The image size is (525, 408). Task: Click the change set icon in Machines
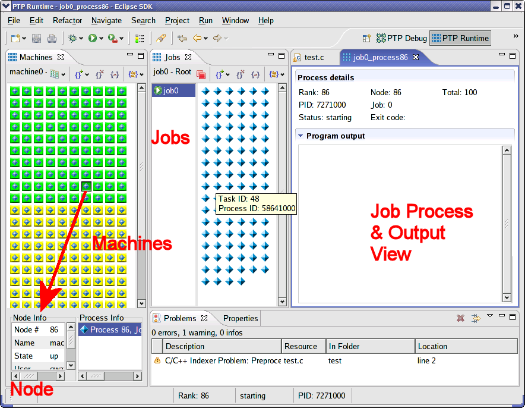pyautogui.click(x=133, y=74)
